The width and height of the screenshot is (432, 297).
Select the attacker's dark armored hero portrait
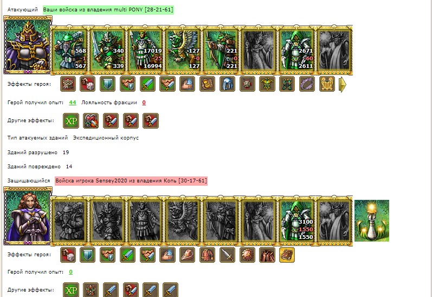(28, 45)
